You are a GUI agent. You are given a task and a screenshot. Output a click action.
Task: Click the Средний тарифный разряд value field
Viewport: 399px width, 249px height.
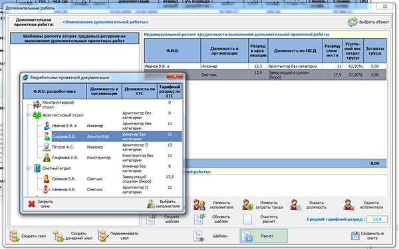point(377,219)
